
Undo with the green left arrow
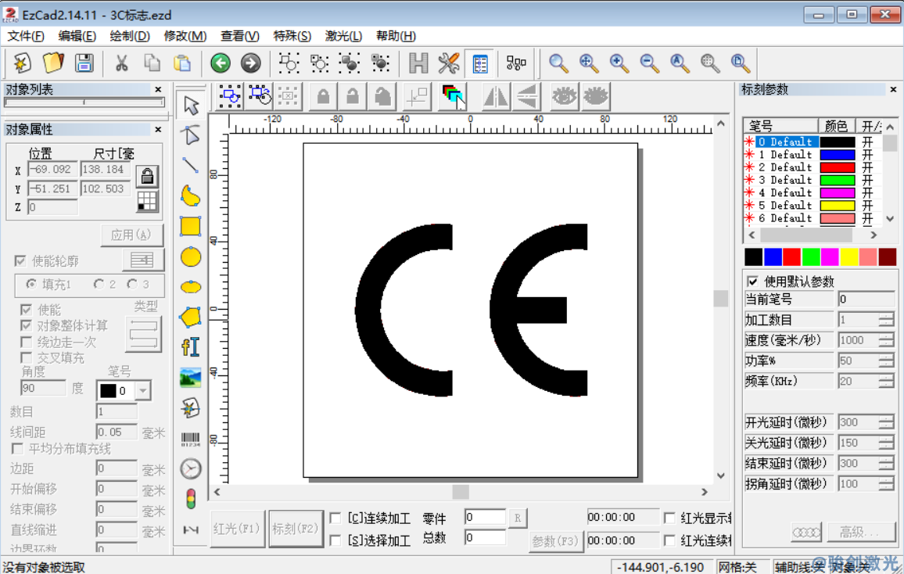coord(221,63)
